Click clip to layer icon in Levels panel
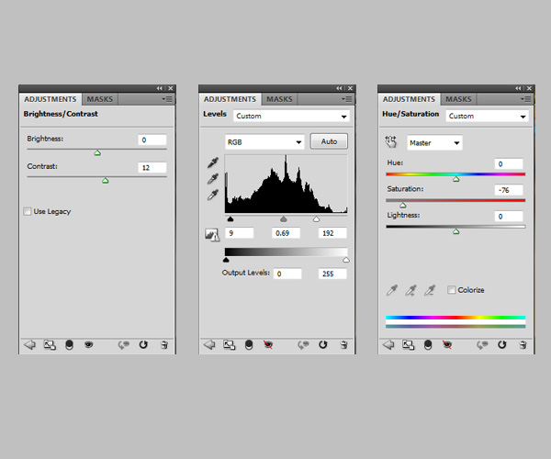The height and width of the screenshot is (459, 551). [x=249, y=345]
